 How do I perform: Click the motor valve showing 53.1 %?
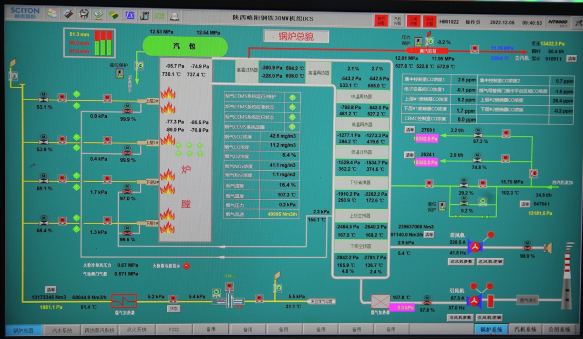click(x=44, y=98)
